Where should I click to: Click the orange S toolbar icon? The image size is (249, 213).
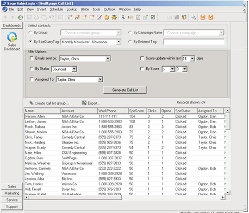[x=210, y=17]
